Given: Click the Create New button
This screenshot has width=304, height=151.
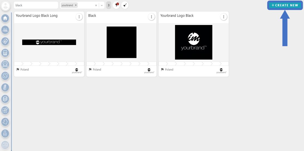Looking at the screenshot, I should click(x=285, y=5).
